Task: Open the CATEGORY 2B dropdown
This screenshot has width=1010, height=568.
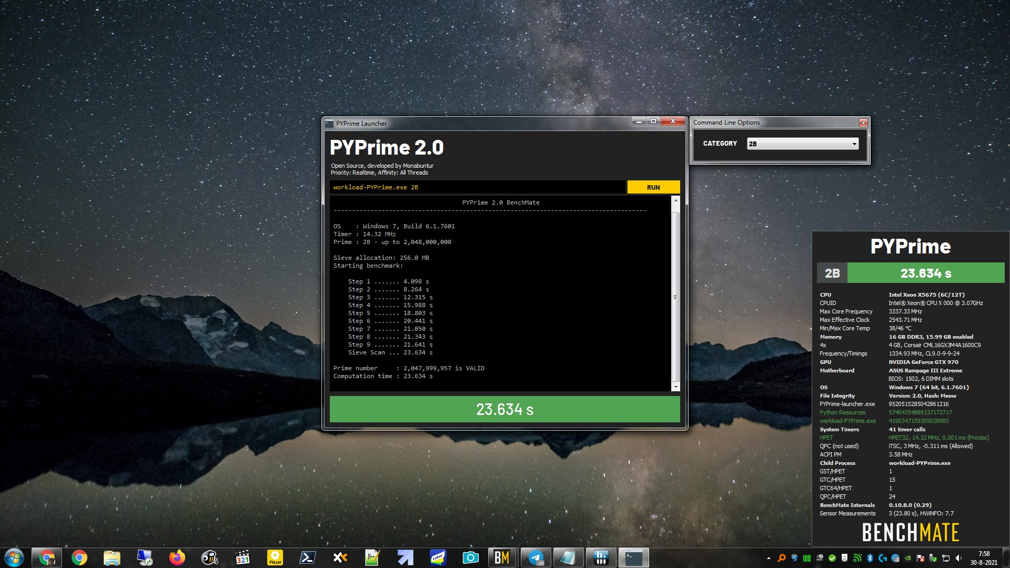Action: [x=803, y=144]
